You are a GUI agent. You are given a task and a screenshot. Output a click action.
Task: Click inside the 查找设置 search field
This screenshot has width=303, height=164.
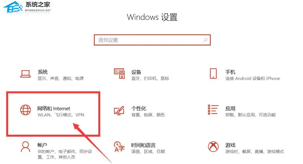coord(152,40)
